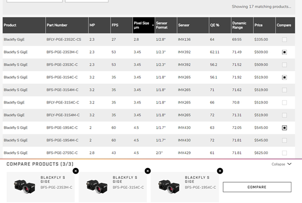Open part number BFS-PGE-23S3C-C

62,65
